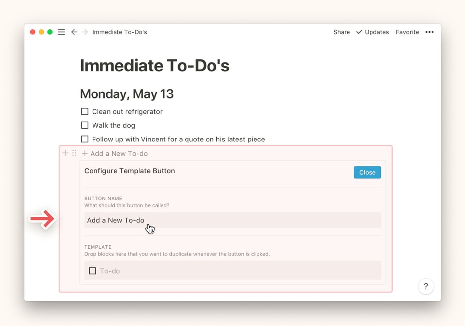This screenshot has width=465, height=326.
Task: Click the Updates checkmark icon
Action: pyautogui.click(x=359, y=32)
